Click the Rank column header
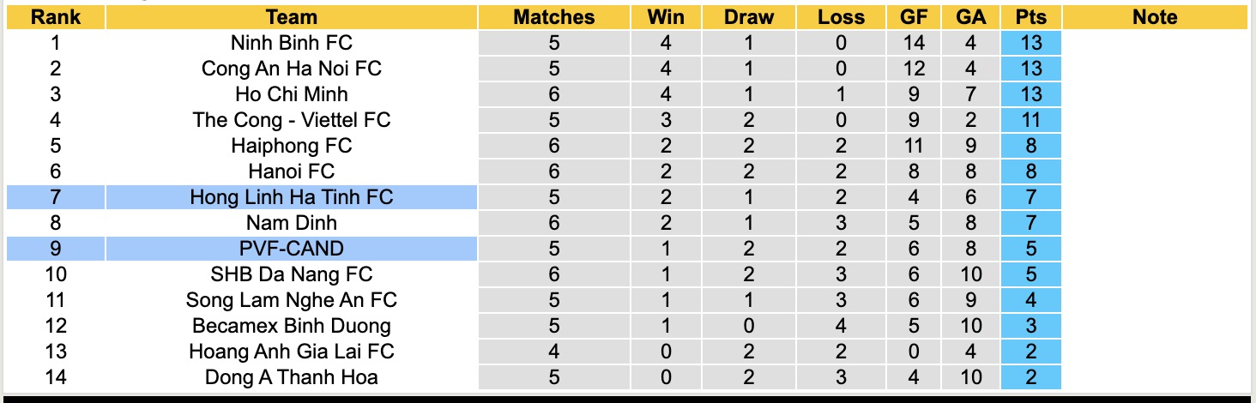Viewport: 1256px width, 403px height. (56, 17)
